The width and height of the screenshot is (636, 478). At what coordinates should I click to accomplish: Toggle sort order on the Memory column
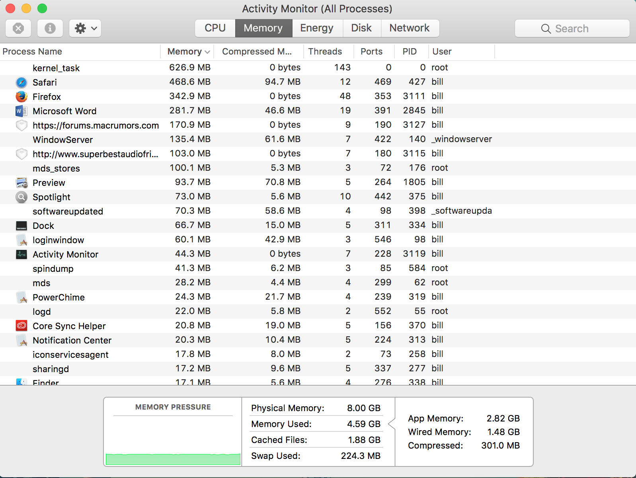[x=187, y=52]
